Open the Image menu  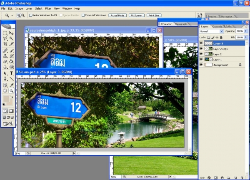[x=19, y=9]
